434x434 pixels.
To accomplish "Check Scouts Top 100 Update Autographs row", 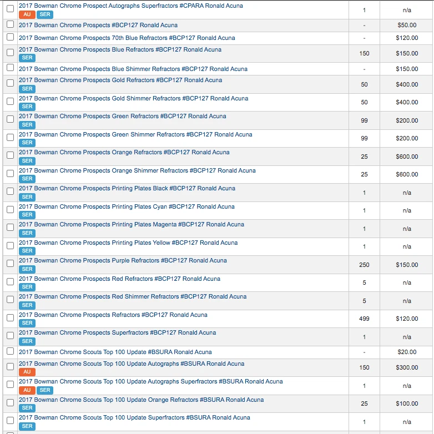I will [10, 366].
